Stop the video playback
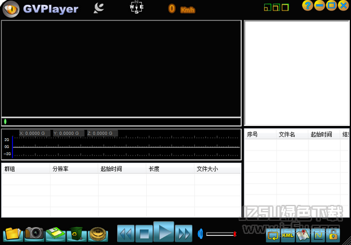 click(x=144, y=233)
